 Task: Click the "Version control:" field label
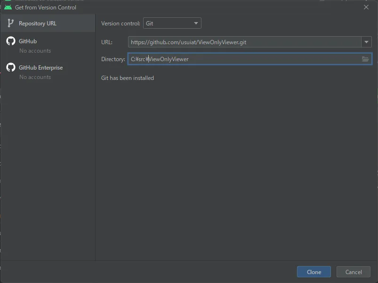pos(121,24)
